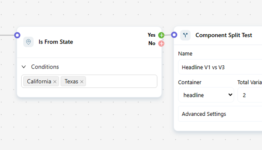
Task: Open the Container headline dropdown
Action: (206, 95)
